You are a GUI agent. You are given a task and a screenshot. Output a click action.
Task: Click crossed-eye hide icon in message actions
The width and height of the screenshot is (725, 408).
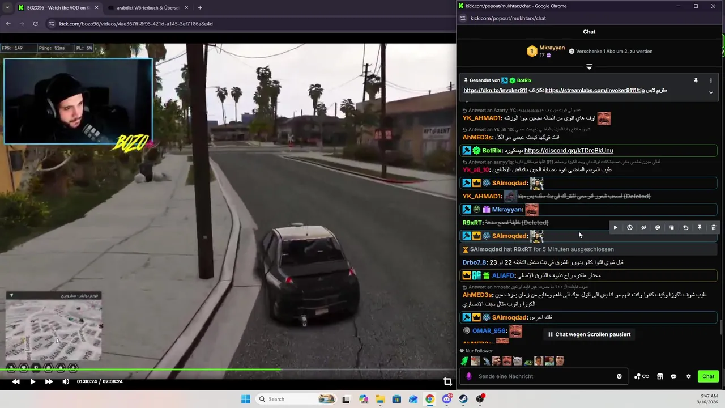point(643,227)
